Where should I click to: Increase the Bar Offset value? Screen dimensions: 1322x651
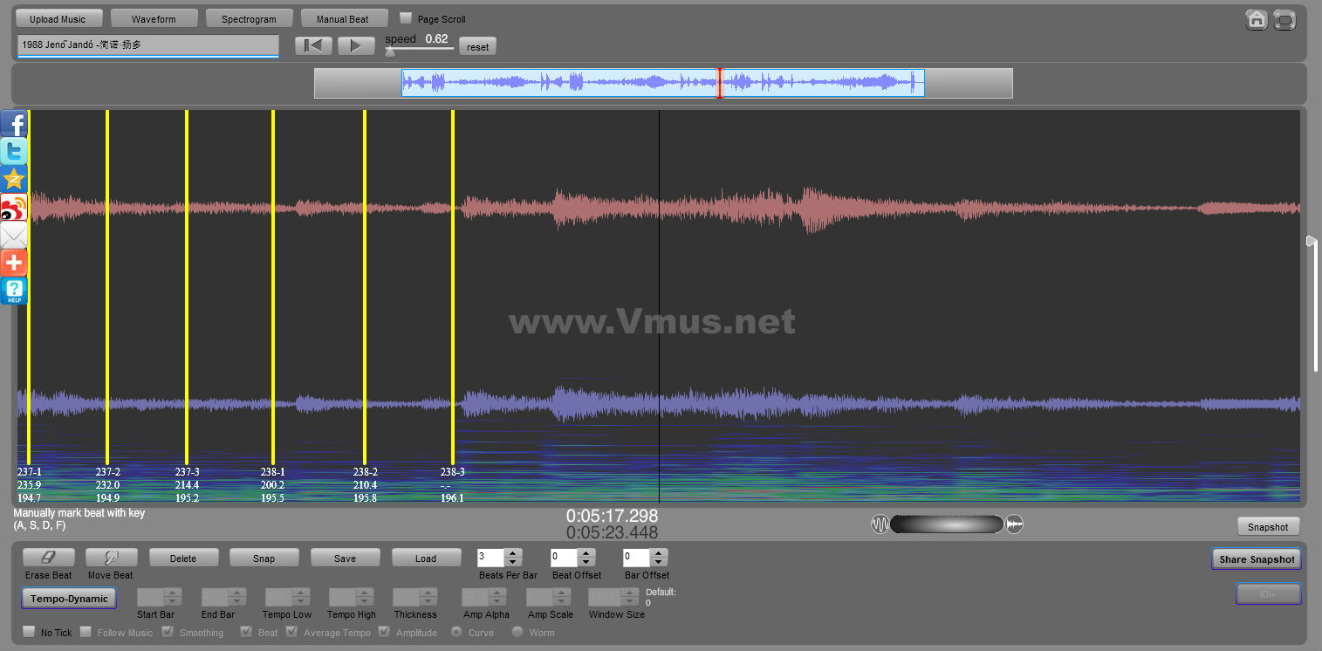point(659,553)
